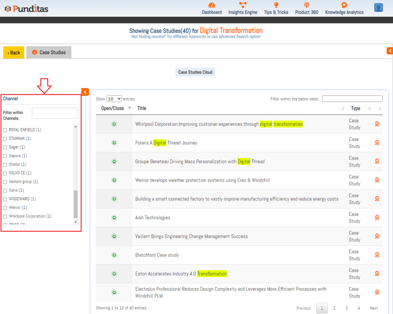393x314 pixels.
Task: Open the Case Studies Cloud button
Action: tap(195, 72)
